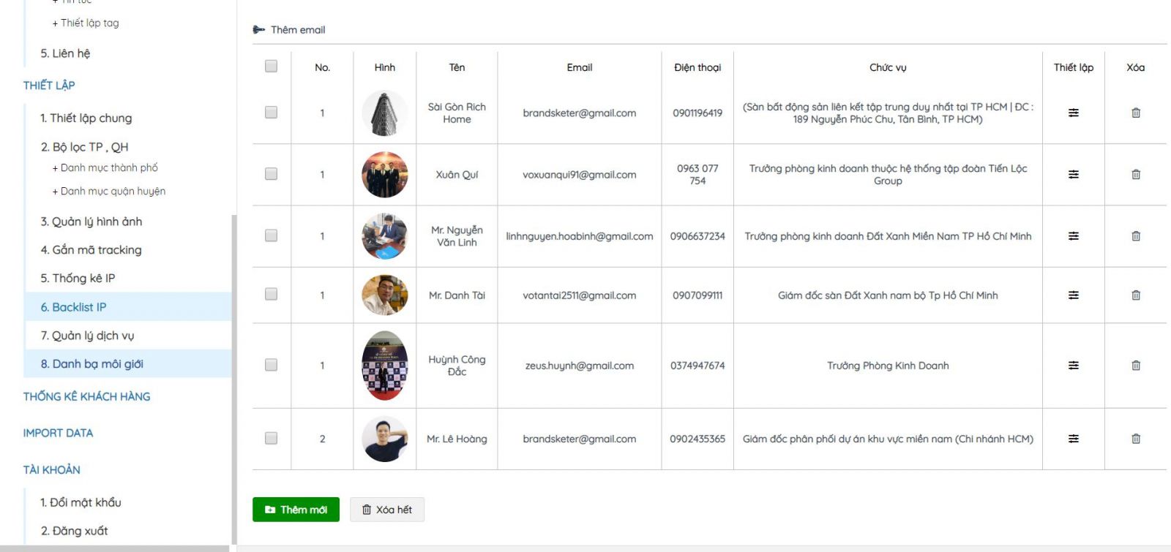The image size is (1171, 552).
Task: Click the sidebar vertical scrollbar
Action: click(233, 380)
